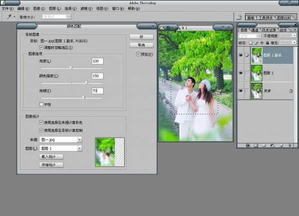Click the 渐隐 value field showing 70
This screenshot has height=216, width=299.
click(98, 91)
